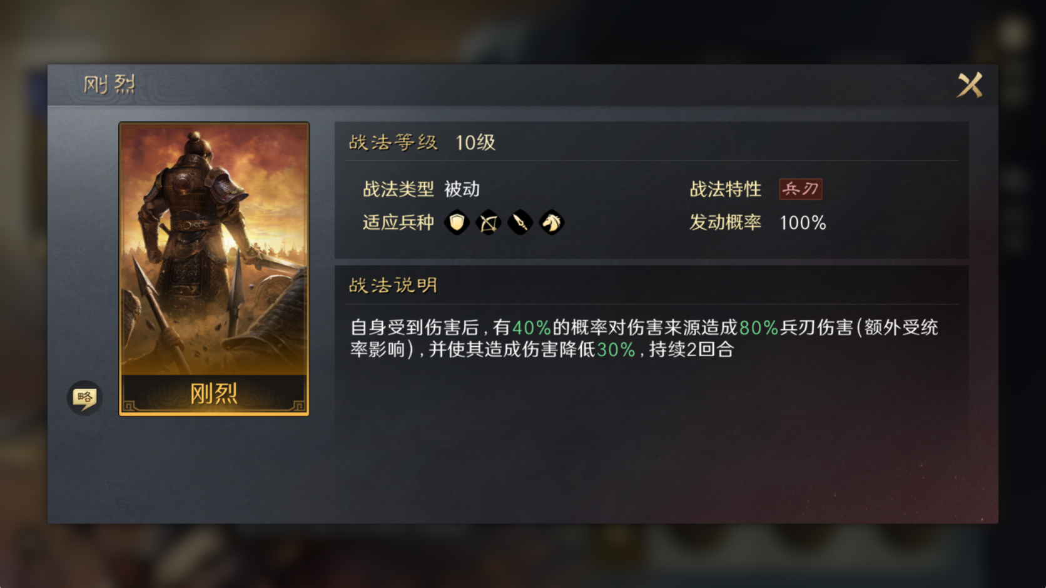The width and height of the screenshot is (1046, 588).
Task: Tap the archer bow troop icon
Action: click(488, 222)
